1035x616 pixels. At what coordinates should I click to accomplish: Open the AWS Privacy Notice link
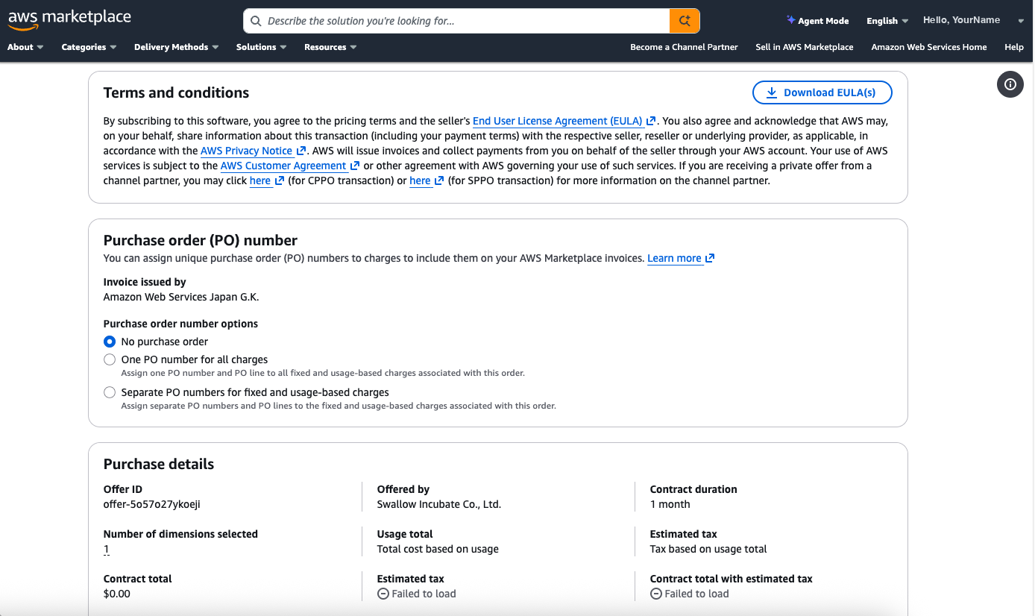pyautogui.click(x=247, y=151)
